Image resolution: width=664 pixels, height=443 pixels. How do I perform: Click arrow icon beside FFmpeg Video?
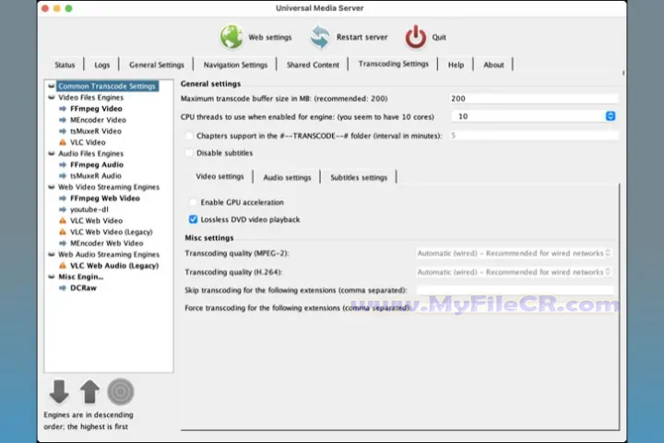pos(63,109)
